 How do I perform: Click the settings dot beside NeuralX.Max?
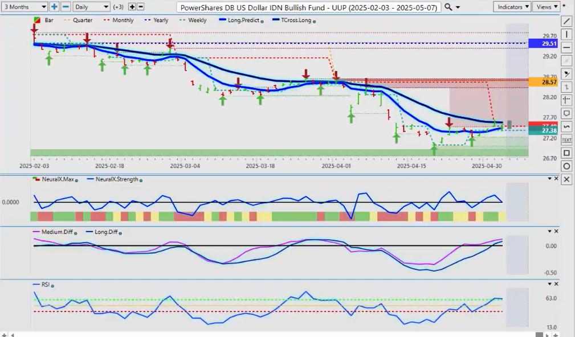(x=76, y=180)
